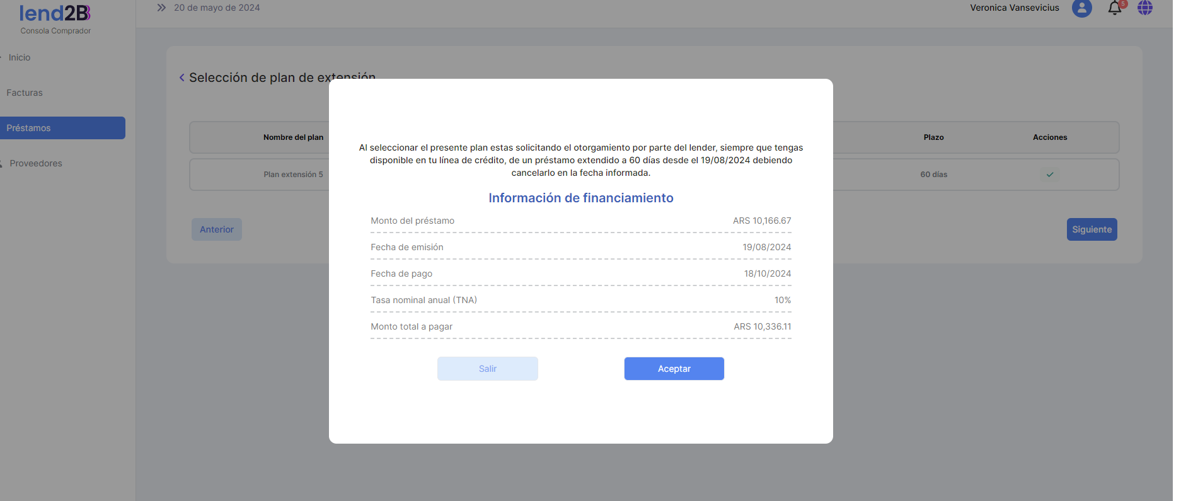Viewport: 1181px width, 501px height.
Task: Open the user profile avatar icon
Action: click(x=1081, y=8)
